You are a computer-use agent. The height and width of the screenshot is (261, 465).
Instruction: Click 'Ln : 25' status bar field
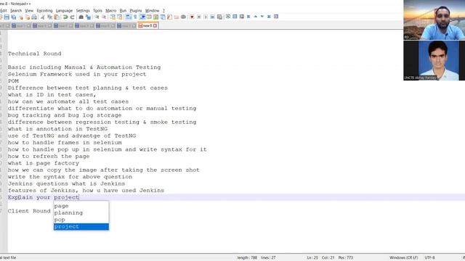coord(312,258)
